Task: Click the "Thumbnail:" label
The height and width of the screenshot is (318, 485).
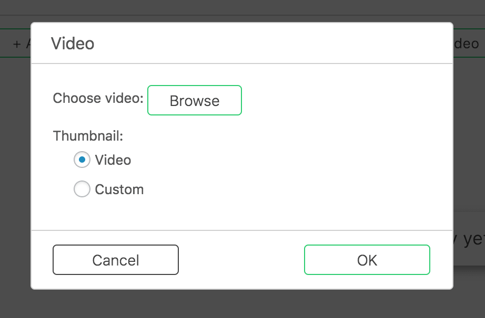Action: (88, 136)
